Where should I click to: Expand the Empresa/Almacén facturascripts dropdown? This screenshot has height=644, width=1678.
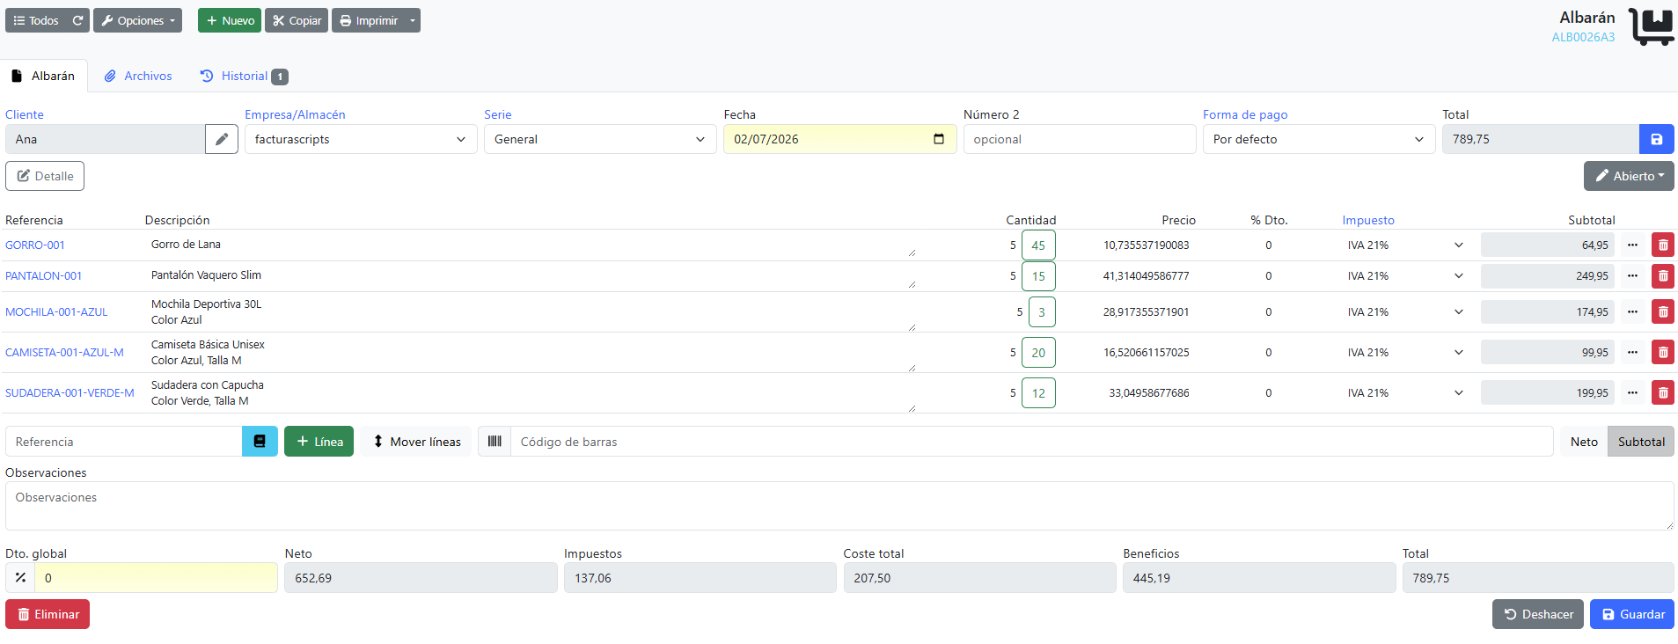361,139
